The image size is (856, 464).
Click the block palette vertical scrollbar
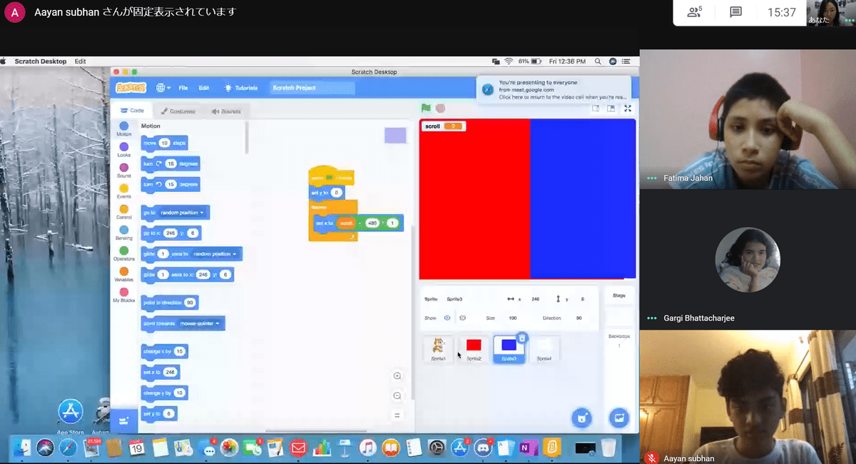247,137
